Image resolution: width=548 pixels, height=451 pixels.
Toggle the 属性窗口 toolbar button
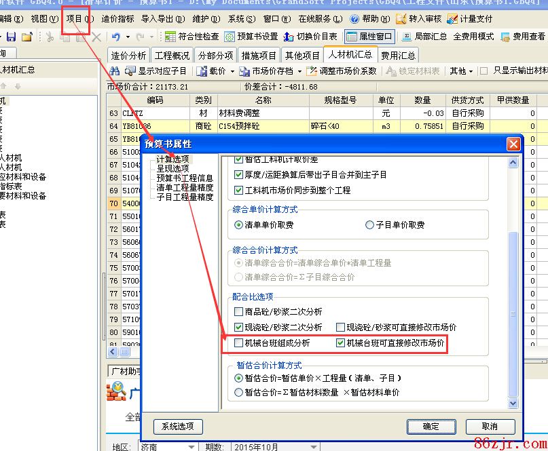tap(352, 37)
